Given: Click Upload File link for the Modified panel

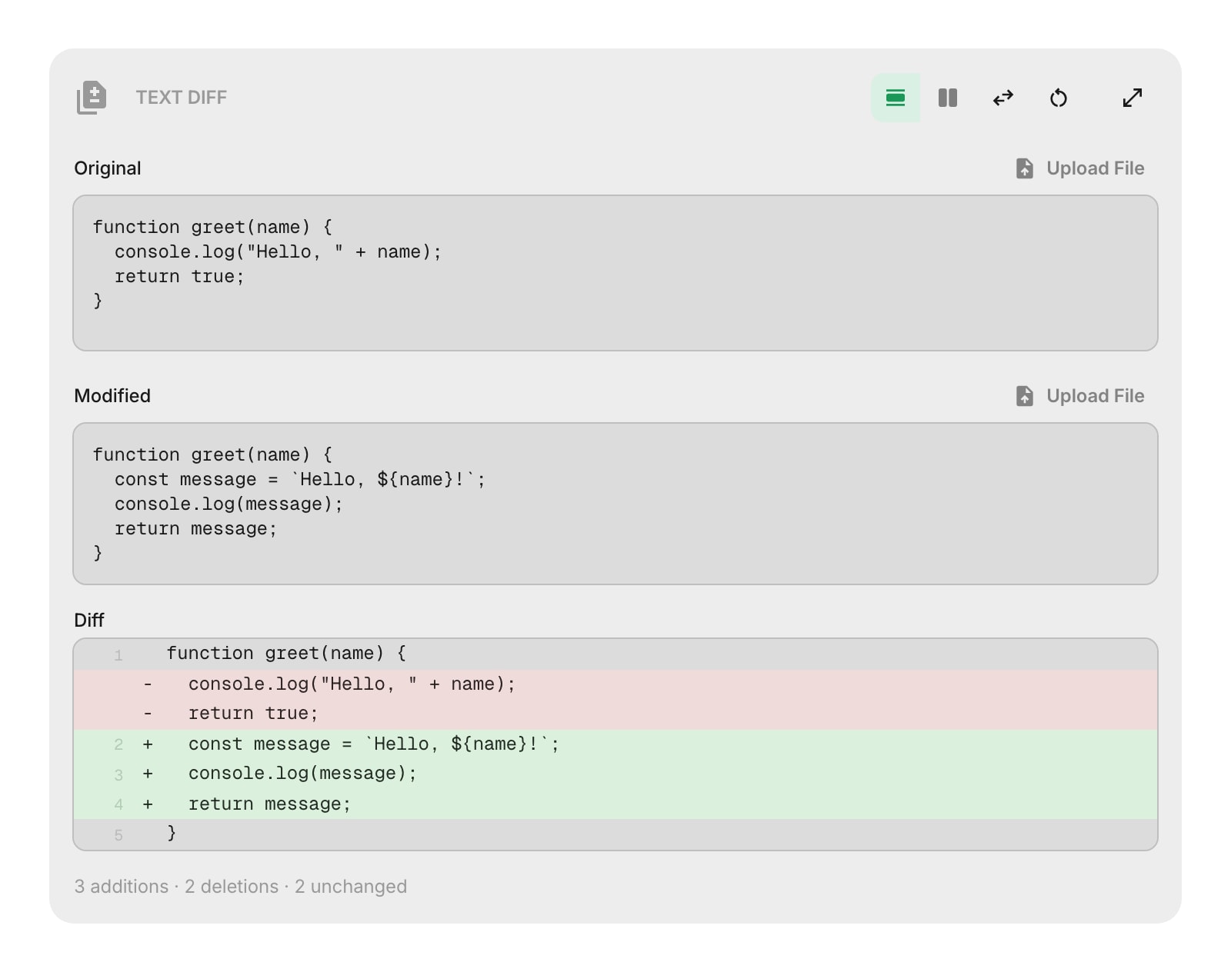Looking at the screenshot, I should (1095, 395).
